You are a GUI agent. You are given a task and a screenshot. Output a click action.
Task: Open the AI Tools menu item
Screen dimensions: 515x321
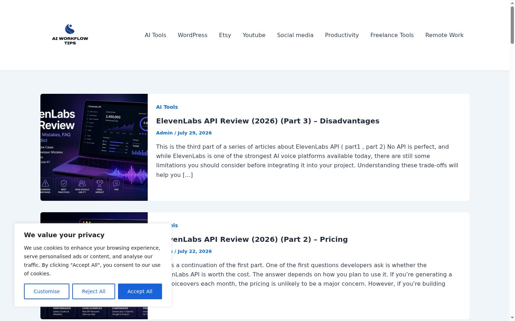(x=156, y=35)
